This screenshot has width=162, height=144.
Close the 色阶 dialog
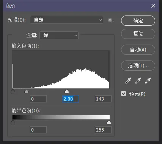pos(153,6)
